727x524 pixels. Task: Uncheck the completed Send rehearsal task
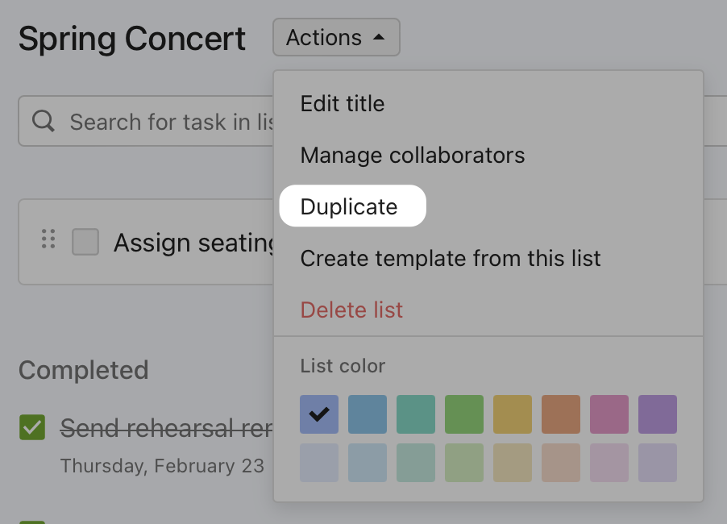[32, 427]
